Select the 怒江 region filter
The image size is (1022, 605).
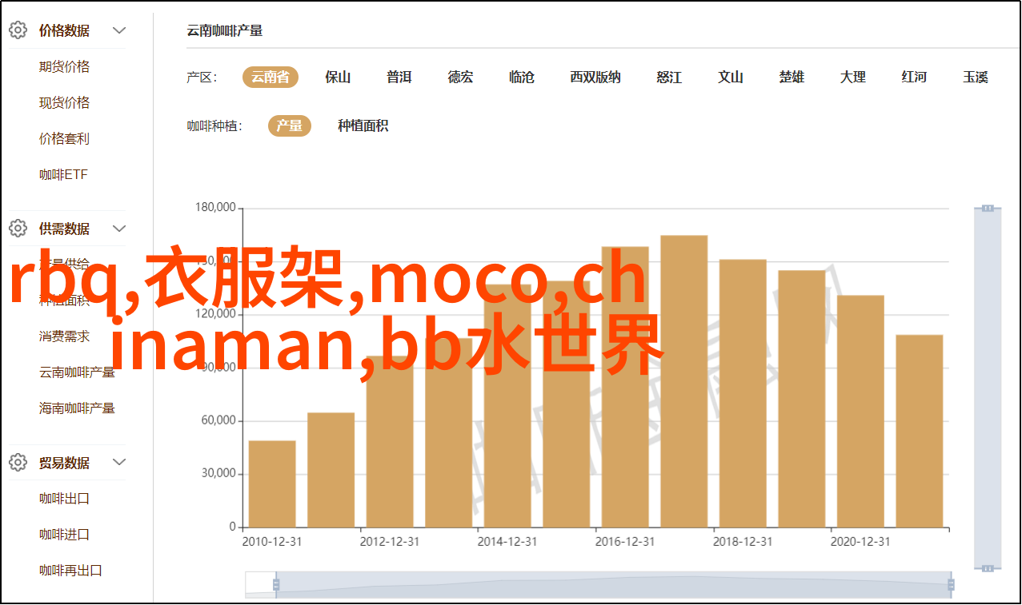pos(669,78)
